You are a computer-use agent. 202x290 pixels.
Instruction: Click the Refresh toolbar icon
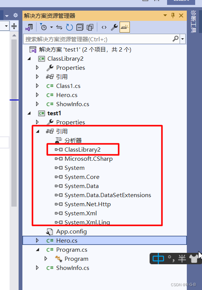[x=69, y=27]
